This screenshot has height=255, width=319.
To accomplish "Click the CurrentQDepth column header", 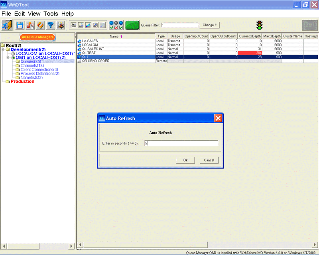I will pos(250,36).
